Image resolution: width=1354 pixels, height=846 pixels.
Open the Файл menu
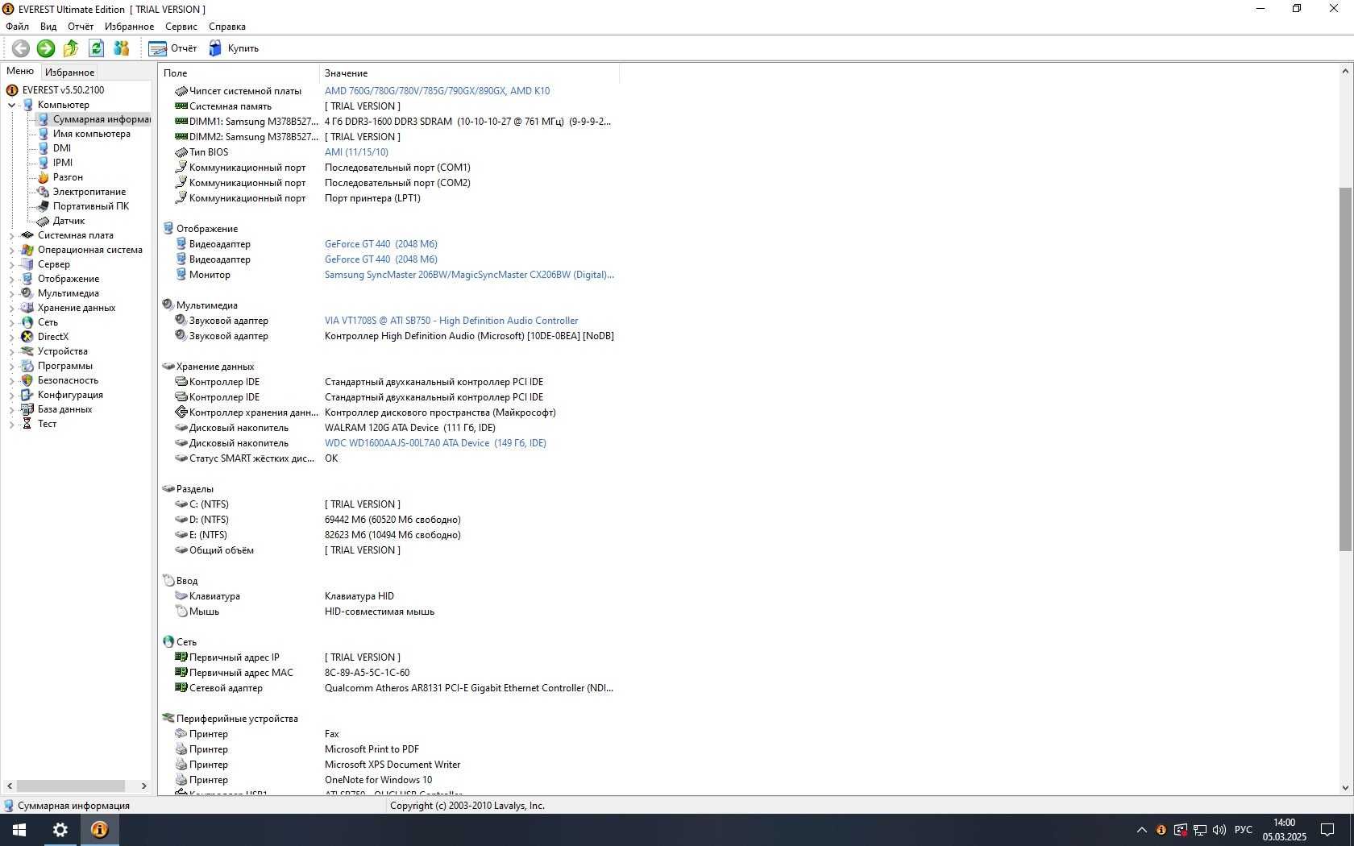17,27
